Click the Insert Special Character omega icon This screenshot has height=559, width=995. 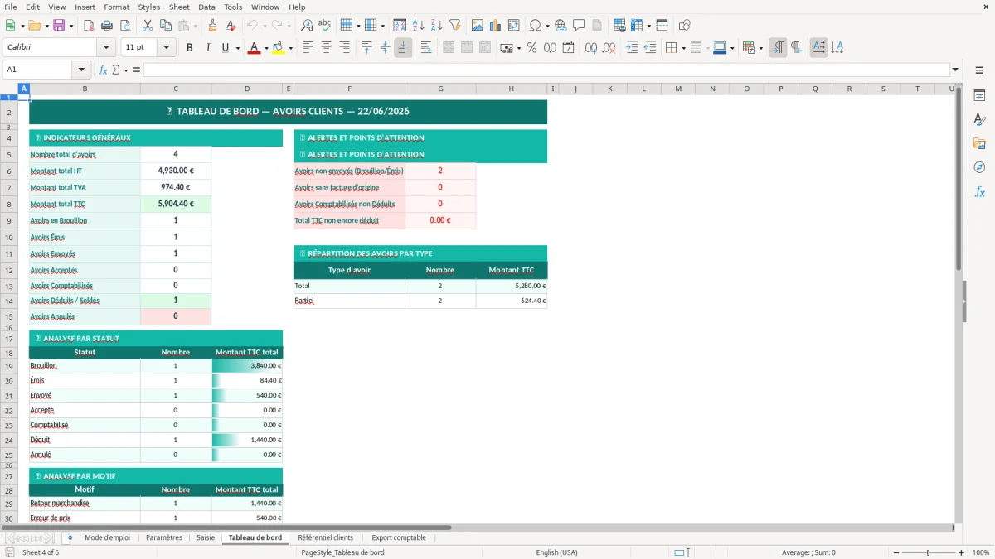pyautogui.click(x=536, y=26)
